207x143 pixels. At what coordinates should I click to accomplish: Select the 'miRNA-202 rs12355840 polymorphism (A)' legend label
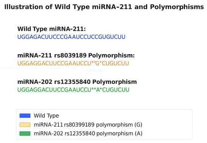tap(88, 134)
